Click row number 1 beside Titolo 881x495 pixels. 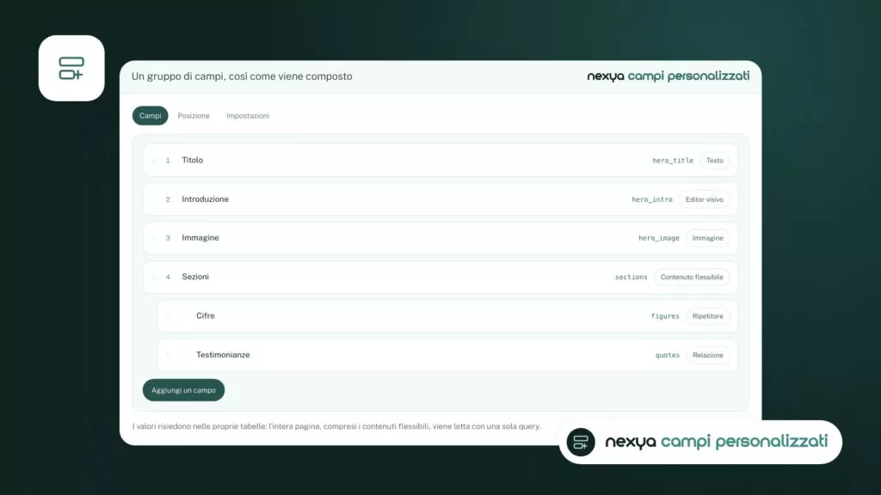[x=168, y=161]
